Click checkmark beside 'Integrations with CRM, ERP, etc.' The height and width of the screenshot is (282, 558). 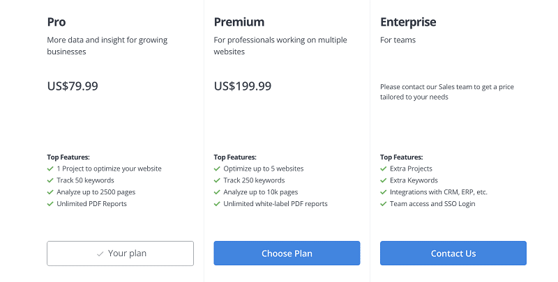tap(383, 192)
